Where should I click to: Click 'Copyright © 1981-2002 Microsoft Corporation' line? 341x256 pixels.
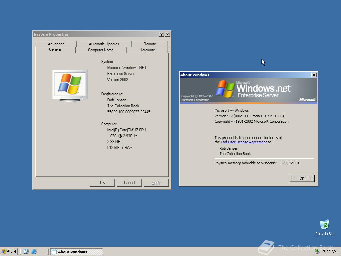251,121
